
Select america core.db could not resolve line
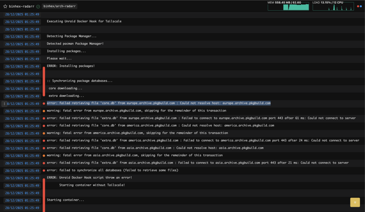click(160, 125)
